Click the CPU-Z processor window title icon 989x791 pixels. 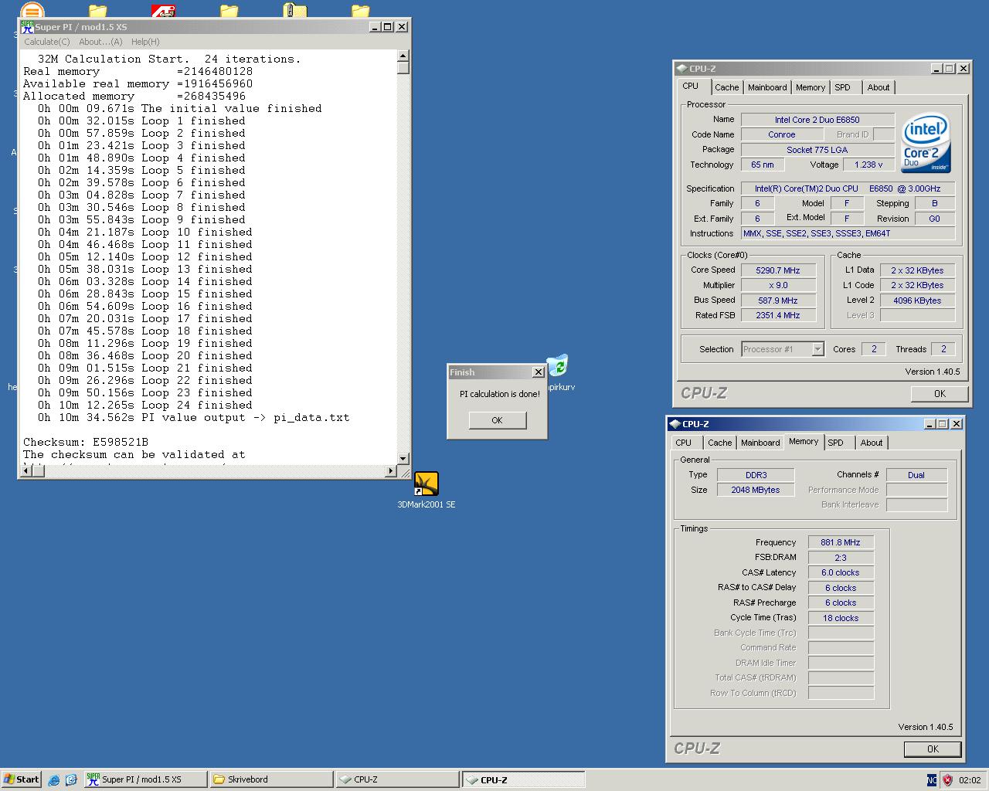[681, 69]
